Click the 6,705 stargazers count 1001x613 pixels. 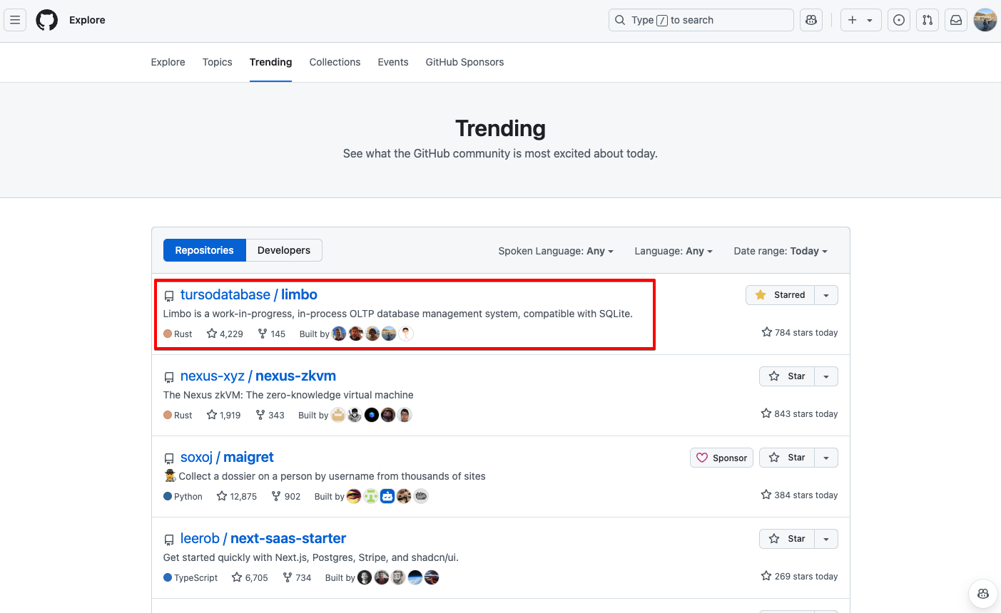pos(257,577)
